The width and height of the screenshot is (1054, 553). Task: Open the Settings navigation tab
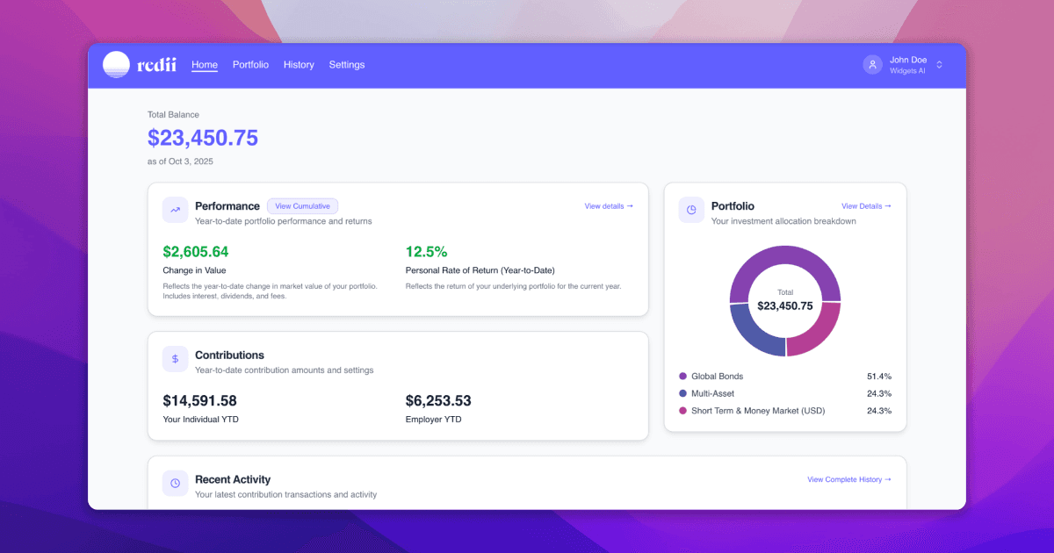click(347, 65)
